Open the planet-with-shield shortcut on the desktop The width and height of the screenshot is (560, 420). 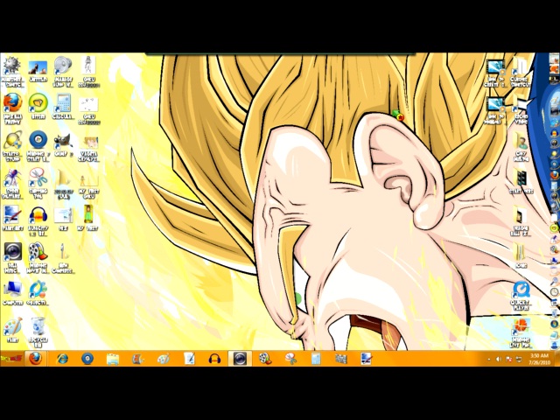tap(12, 146)
